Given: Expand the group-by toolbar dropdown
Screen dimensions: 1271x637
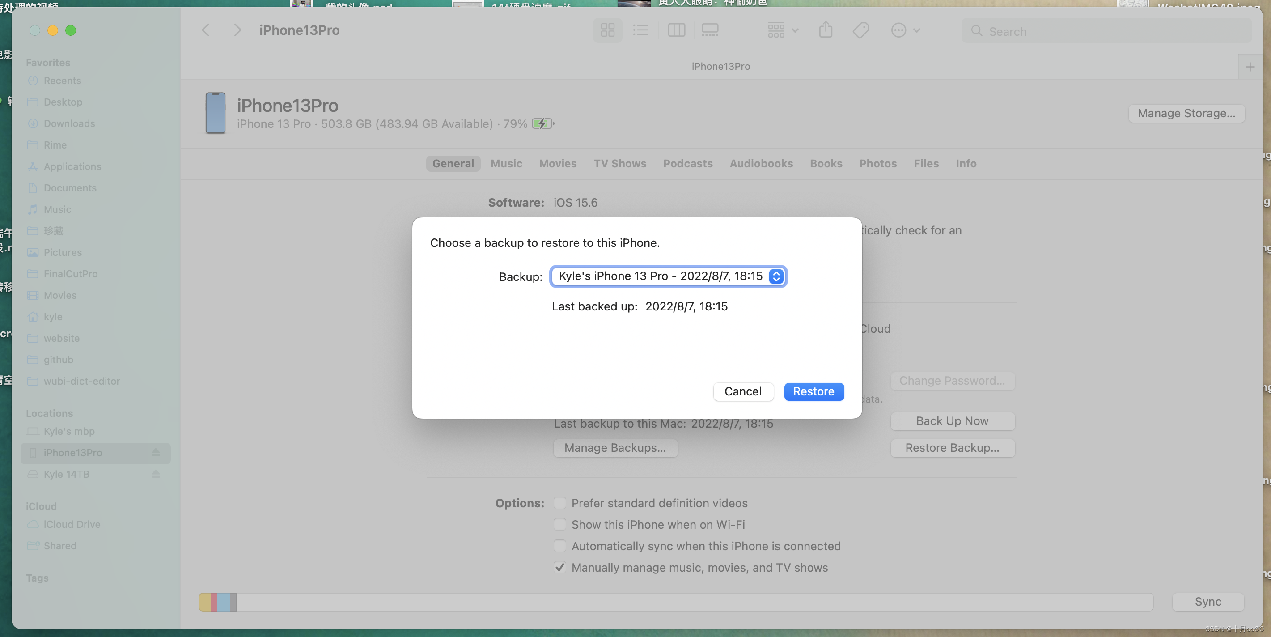Looking at the screenshot, I should coord(783,30).
